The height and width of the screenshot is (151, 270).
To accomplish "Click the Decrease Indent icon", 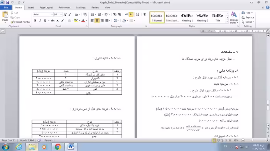I will 115,14.
